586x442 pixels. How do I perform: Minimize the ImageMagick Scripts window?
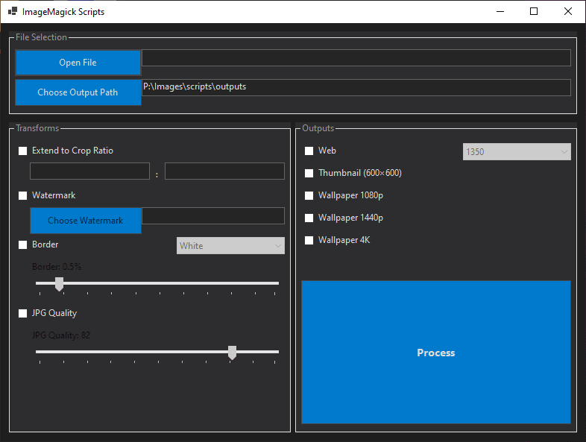tap(500, 12)
